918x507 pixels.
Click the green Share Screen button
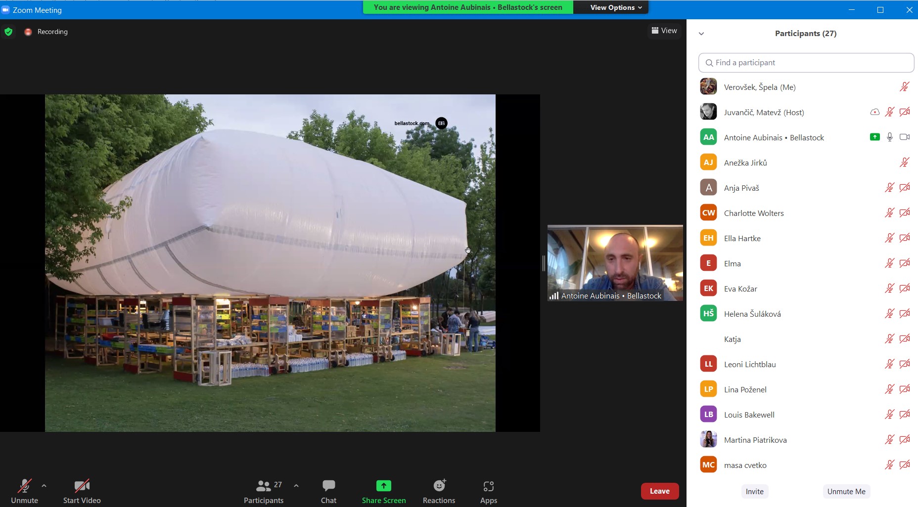383,491
